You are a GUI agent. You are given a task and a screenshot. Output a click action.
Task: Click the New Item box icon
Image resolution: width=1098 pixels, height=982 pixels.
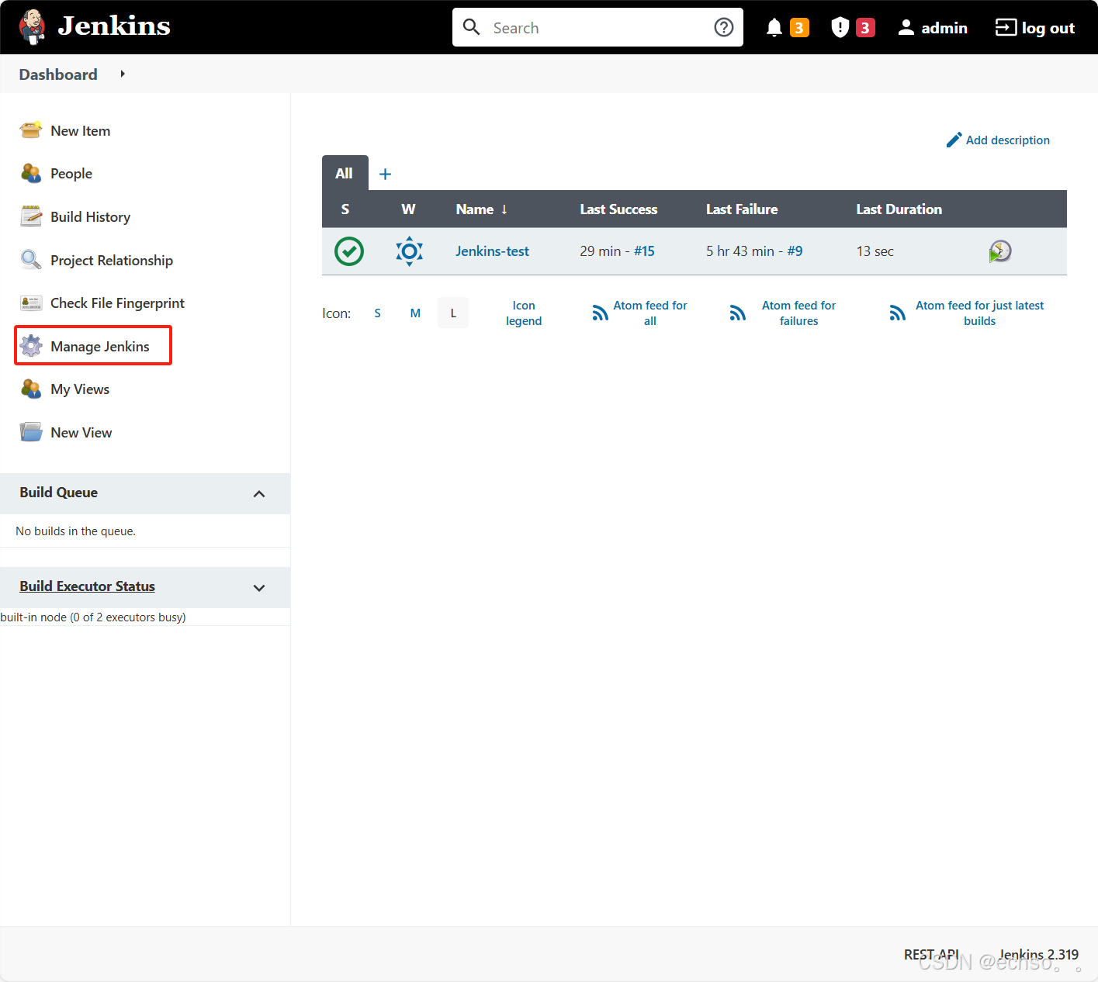point(31,130)
